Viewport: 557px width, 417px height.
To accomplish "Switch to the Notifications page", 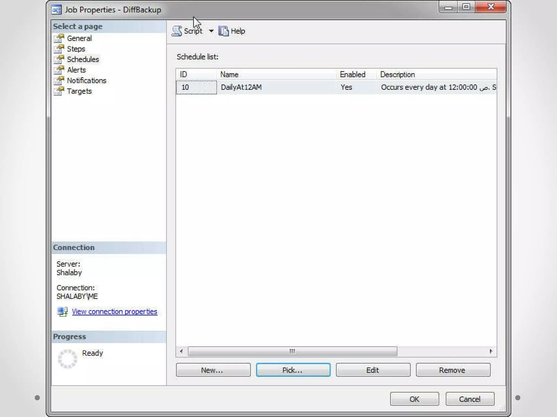I will pos(86,81).
